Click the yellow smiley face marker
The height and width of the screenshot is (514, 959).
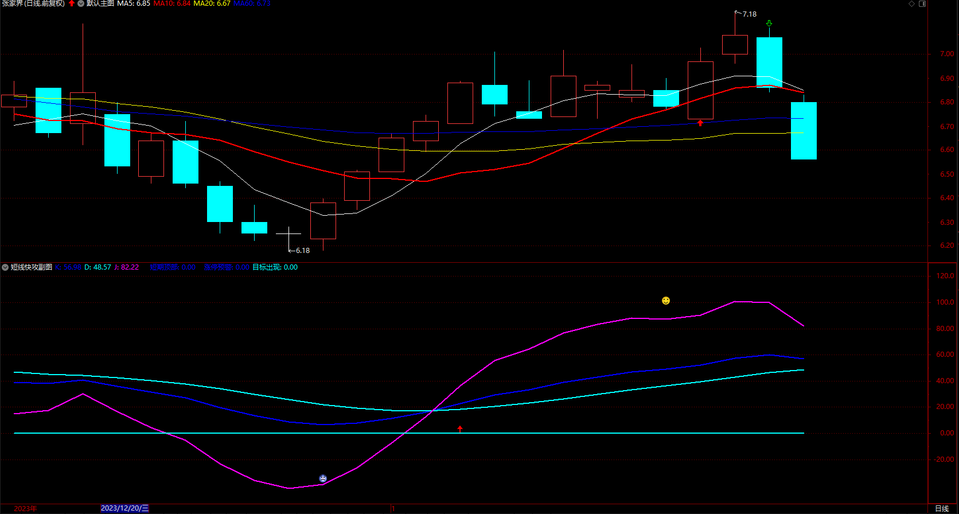[666, 301]
